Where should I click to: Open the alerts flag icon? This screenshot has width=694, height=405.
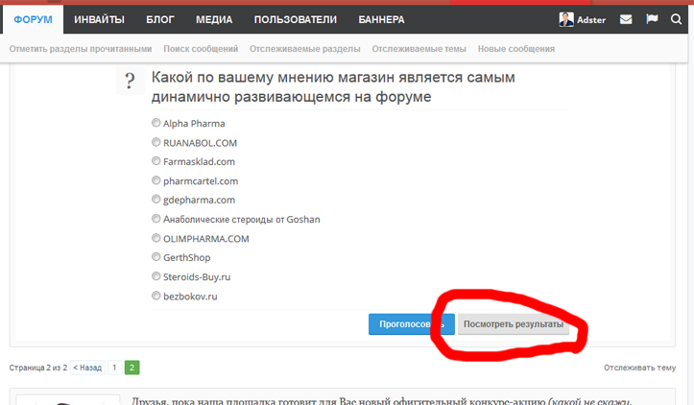(652, 19)
